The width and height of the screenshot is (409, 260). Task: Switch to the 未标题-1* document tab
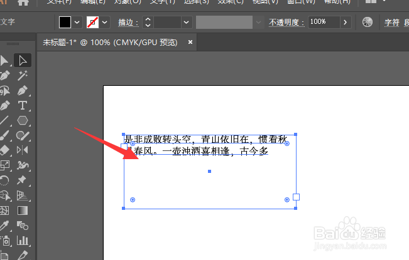[110, 42]
